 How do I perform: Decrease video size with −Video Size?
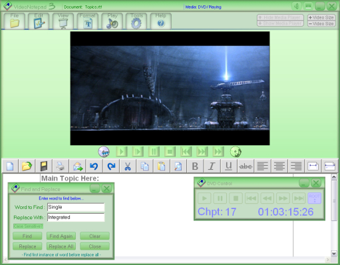pyautogui.click(x=321, y=23)
